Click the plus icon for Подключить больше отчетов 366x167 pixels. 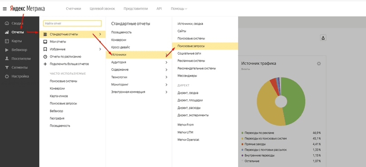(x=45, y=64)
